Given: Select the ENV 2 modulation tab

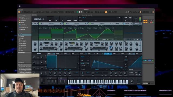Looking at the screenshot, I should point(57,54).
